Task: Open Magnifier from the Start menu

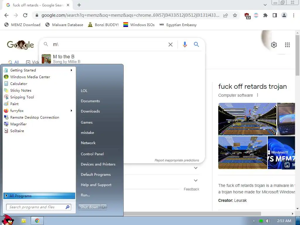Action: [39, 124]
